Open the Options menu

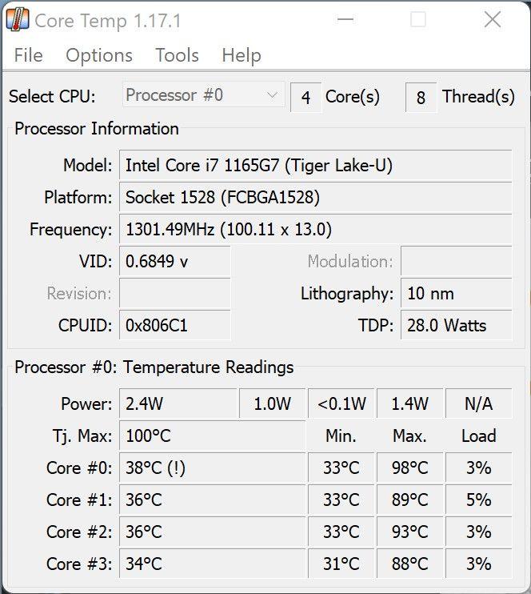(x=99, y=55)
